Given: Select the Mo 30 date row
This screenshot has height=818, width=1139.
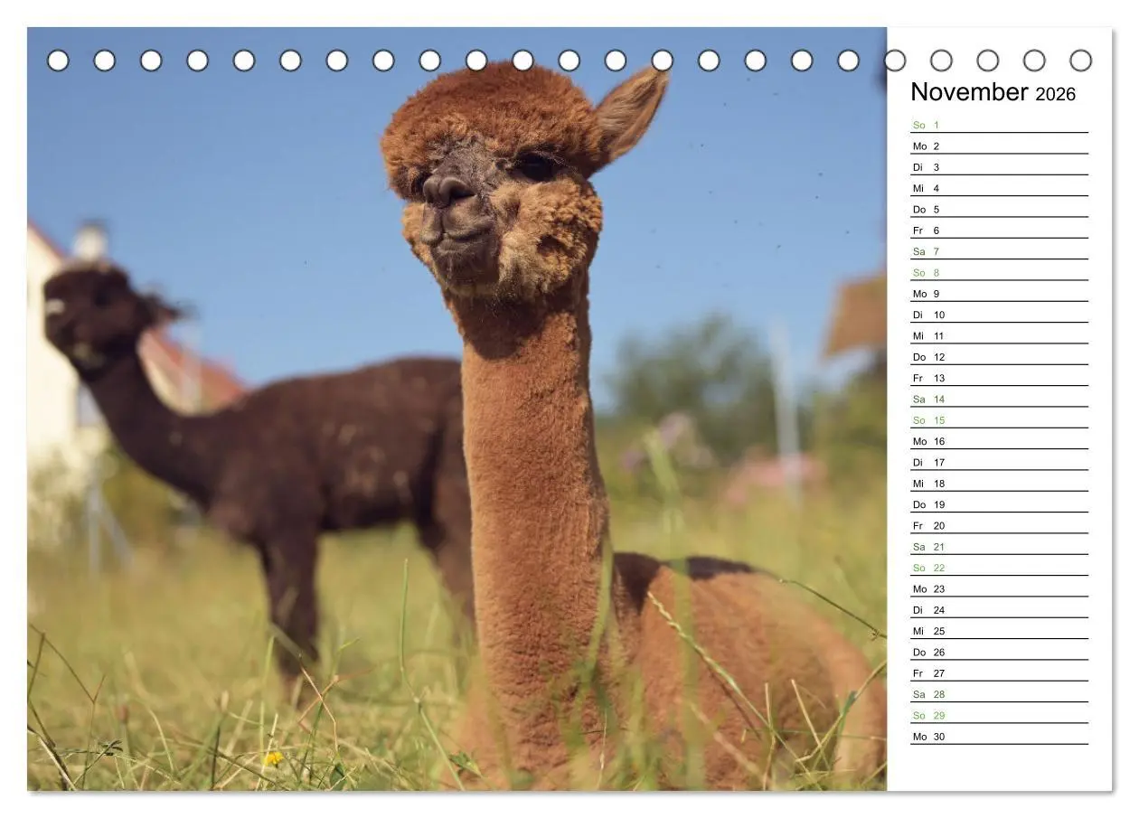Looking at the screenshot, I should click(999, 737).
